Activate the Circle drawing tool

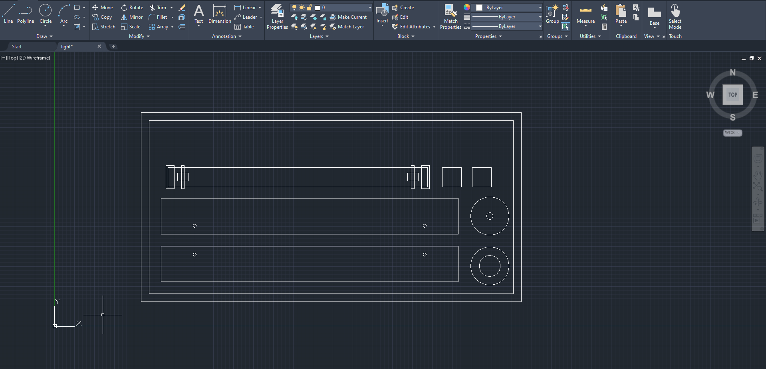pos(45,10)
